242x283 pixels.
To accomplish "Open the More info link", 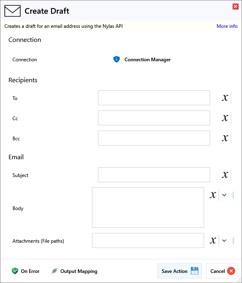I will 227,26.
